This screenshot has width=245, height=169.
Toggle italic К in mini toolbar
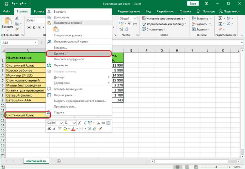54,129
